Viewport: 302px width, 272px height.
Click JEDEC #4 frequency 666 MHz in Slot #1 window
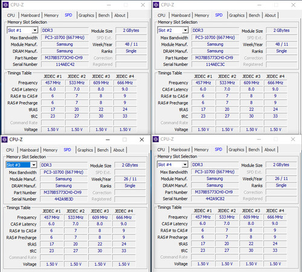(x=125, y=83)
